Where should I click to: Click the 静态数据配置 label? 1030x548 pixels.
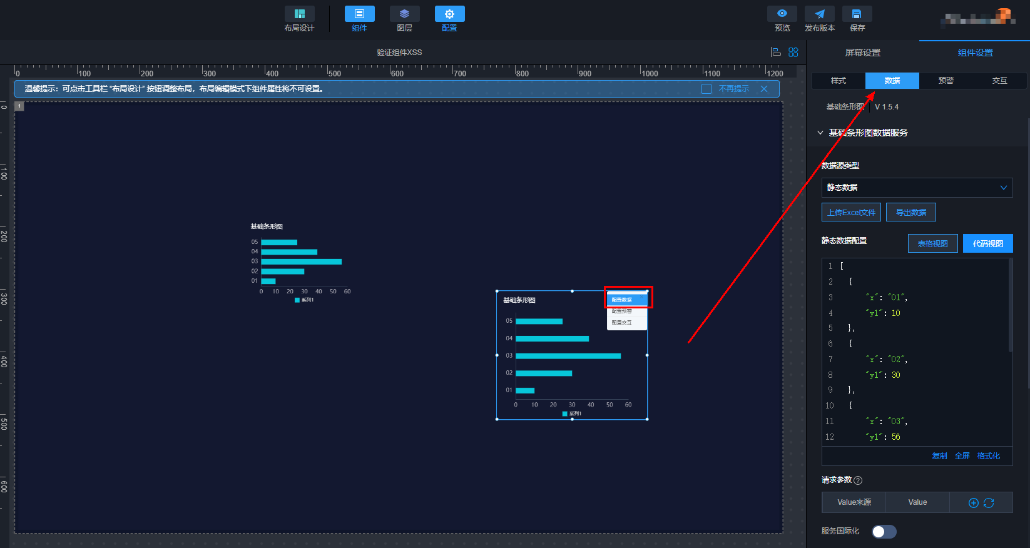click(x=844, y=241)
